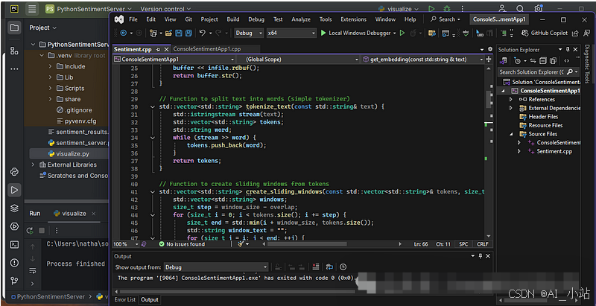The height and width of the screenshot is (306, 596).
Task: Open the PyCharm Git tool window icon
Action: (x=14, y=281)
